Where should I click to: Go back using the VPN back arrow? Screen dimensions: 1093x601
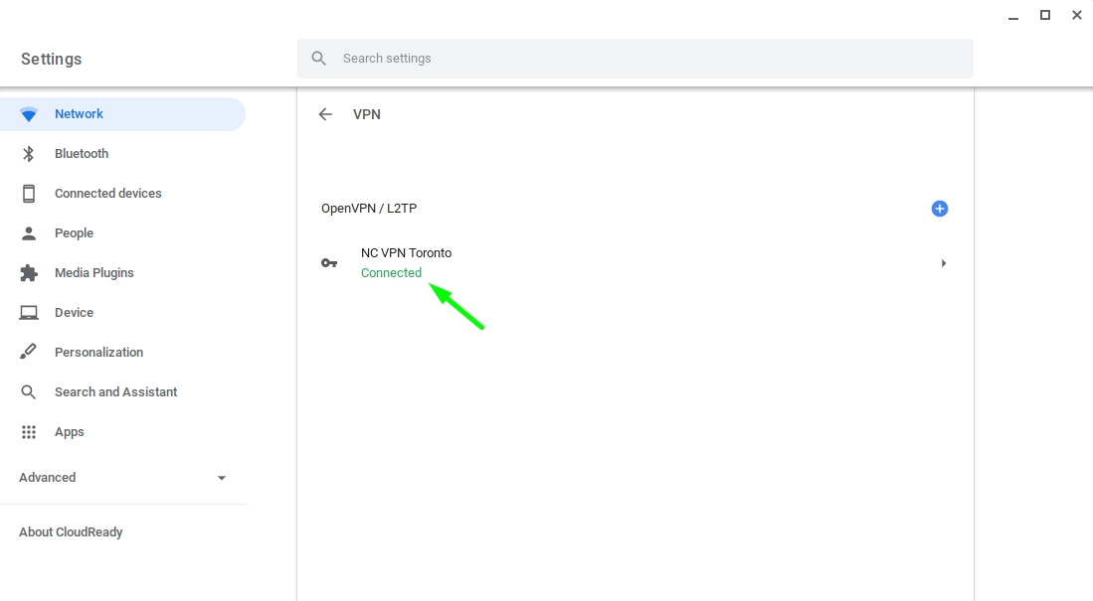325,114
